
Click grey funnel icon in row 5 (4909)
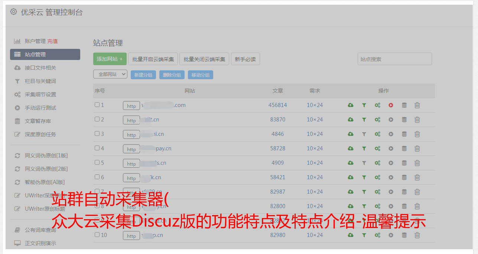(x=364, y=163)
